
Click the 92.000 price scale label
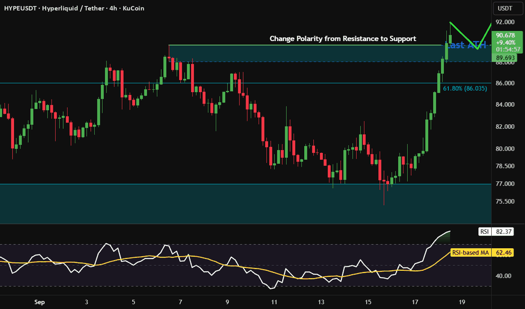pyautogui.click(x=505, y=22)
